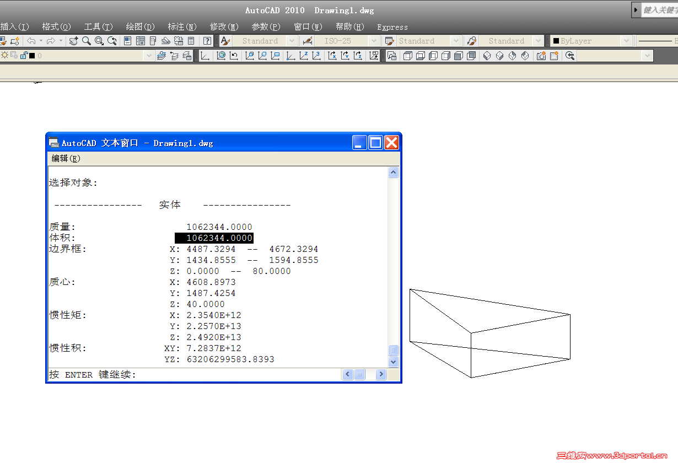Open the 插入(I) menu
678x463 pixels.
click(14, 26)
